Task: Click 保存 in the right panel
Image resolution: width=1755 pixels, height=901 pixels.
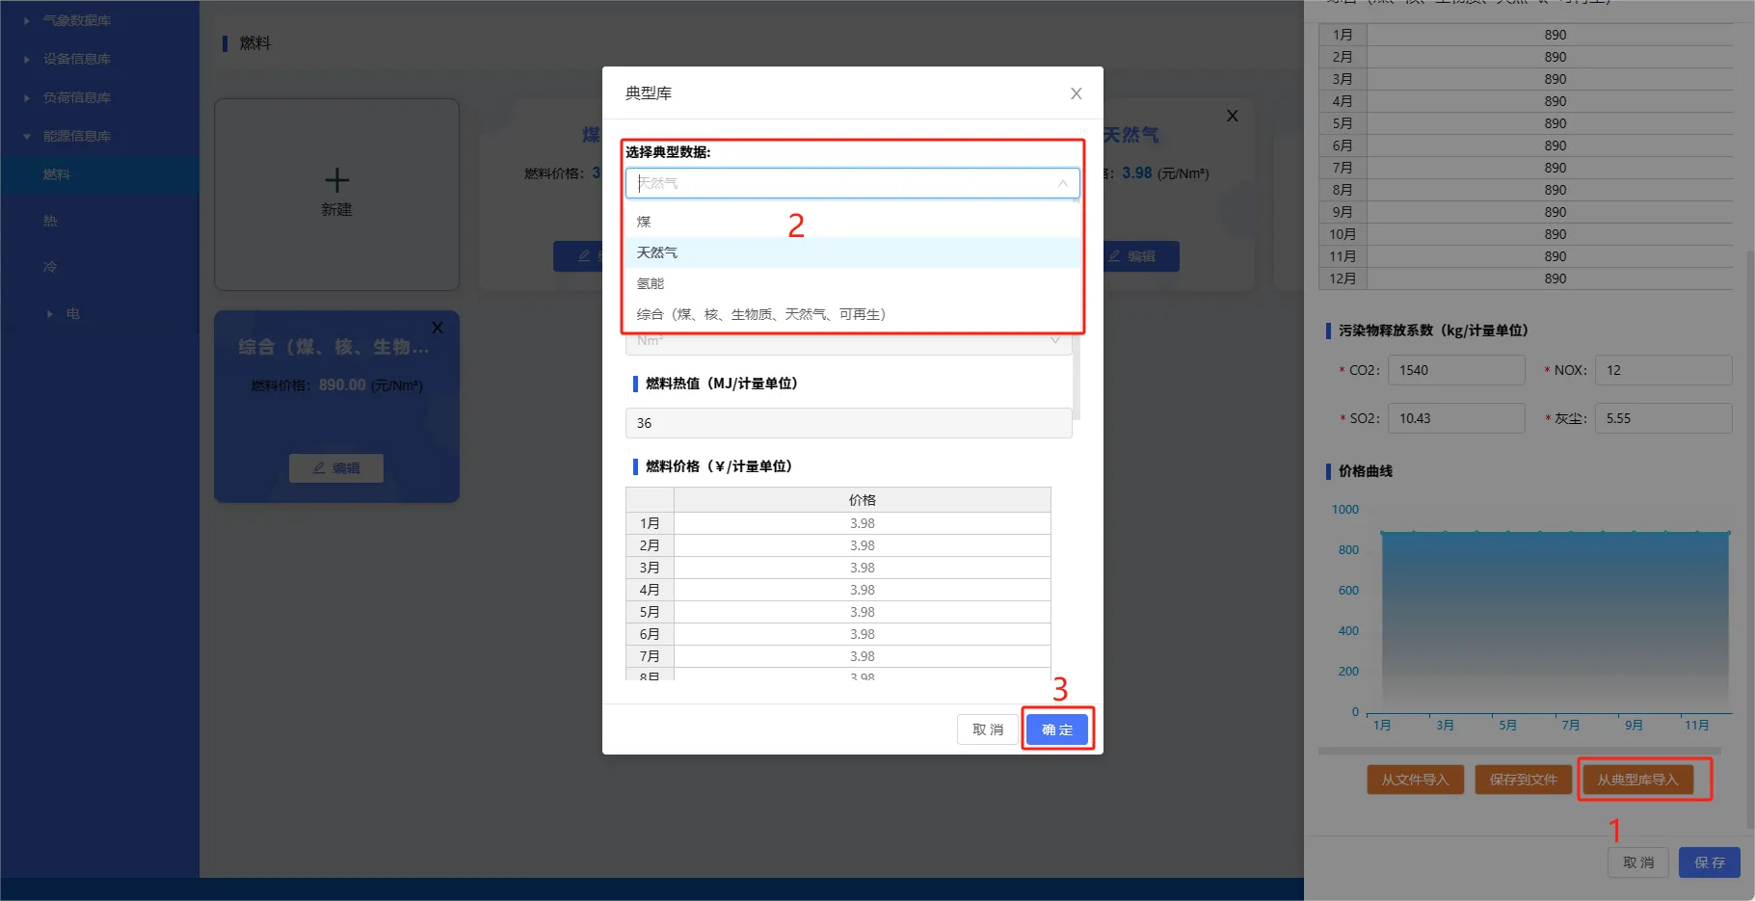Action: 1710,862
